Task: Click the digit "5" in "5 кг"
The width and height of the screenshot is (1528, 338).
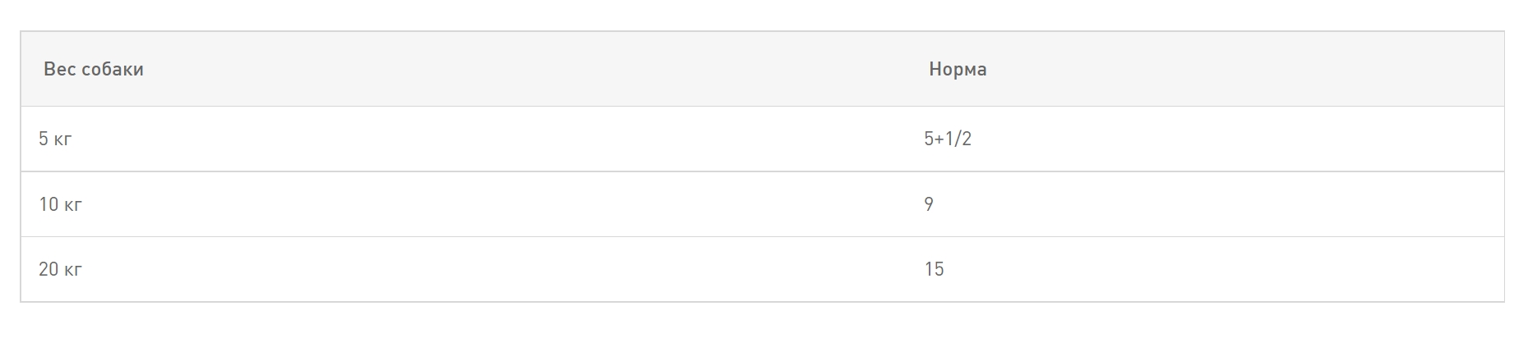Action: coord(44,139)
